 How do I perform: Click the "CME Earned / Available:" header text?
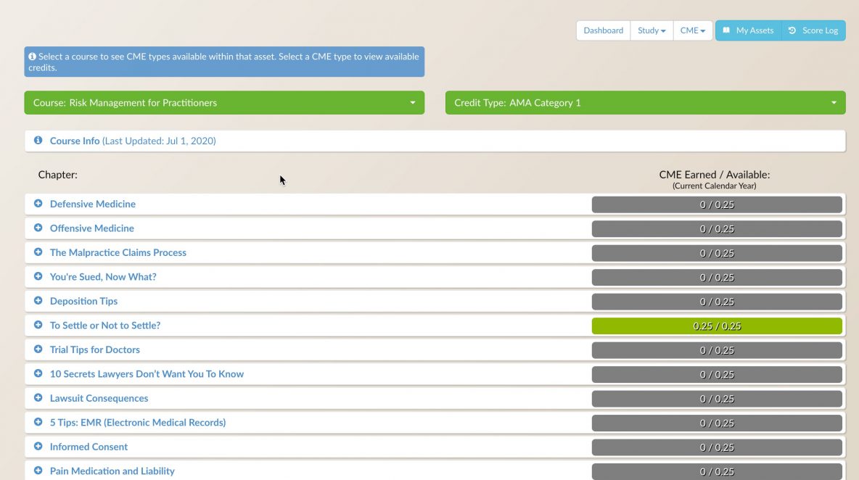tap(715, 175)
